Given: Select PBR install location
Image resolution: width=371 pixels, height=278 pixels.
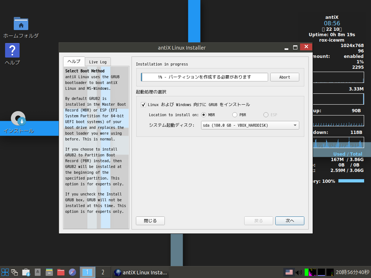Looking at the screenshot, I should [235, 115].
